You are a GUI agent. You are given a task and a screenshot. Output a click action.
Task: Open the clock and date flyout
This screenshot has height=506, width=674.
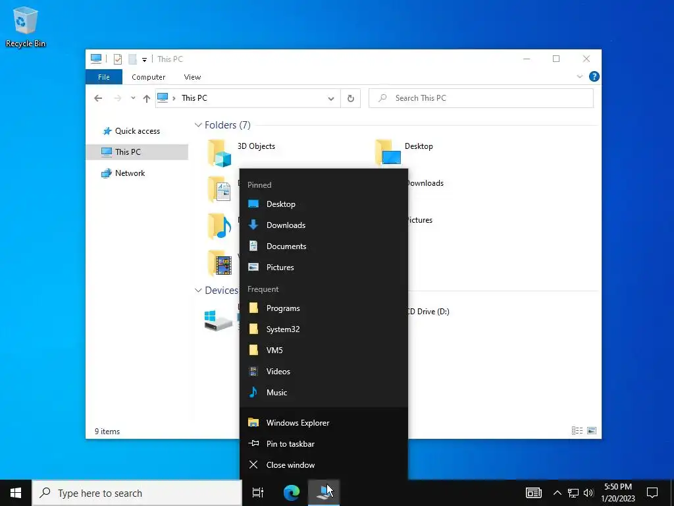click(x=618, y=493)
